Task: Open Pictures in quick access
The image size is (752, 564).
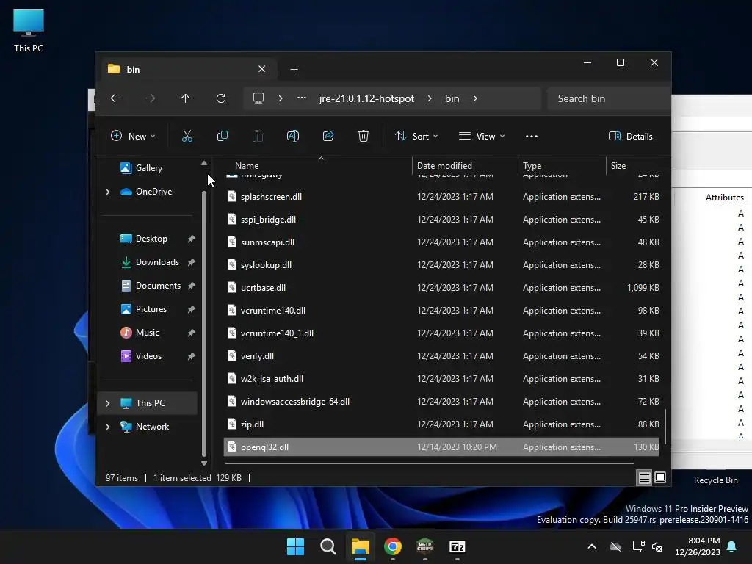Action: 151,309
